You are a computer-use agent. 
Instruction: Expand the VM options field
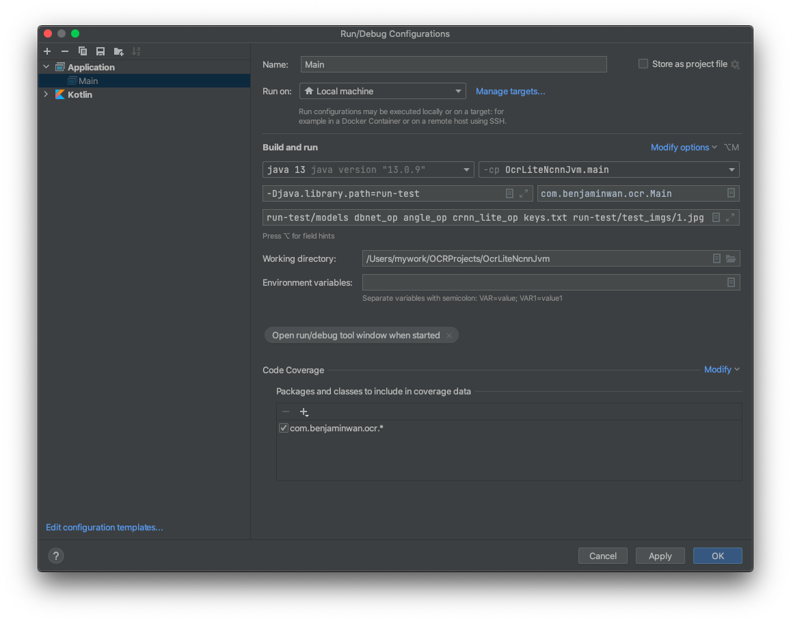[x=524, y=193]
